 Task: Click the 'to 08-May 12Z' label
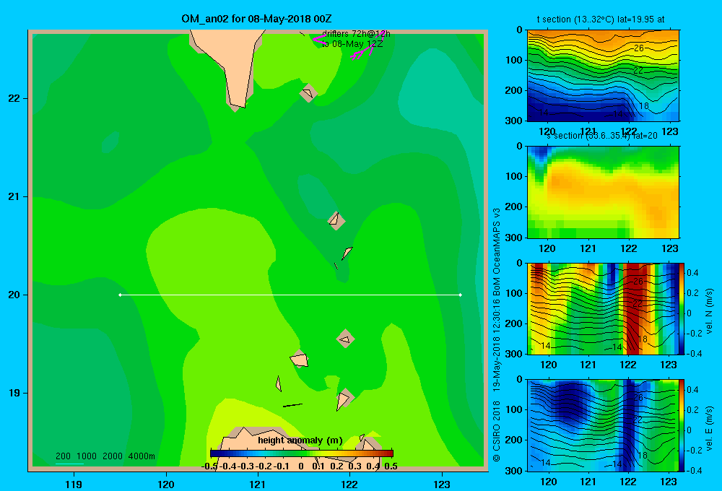tap(352, 44)
